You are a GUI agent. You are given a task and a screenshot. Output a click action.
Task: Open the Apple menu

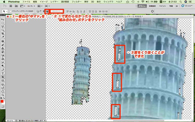(x=4, y=2)
